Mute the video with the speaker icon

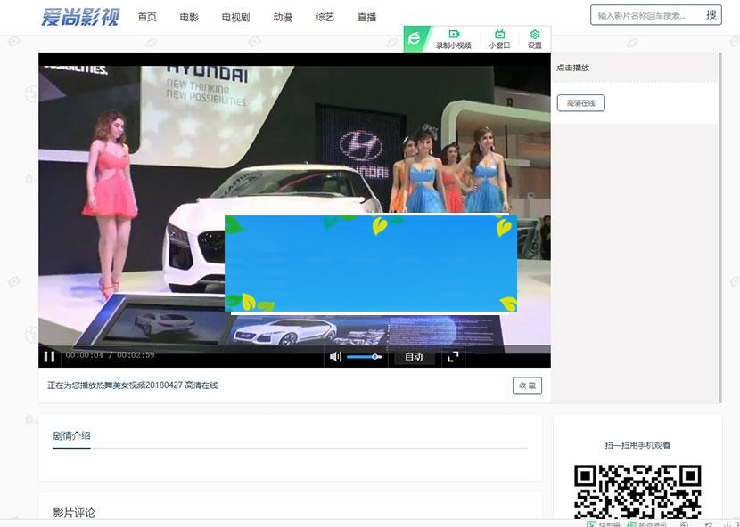click(335, 357)
